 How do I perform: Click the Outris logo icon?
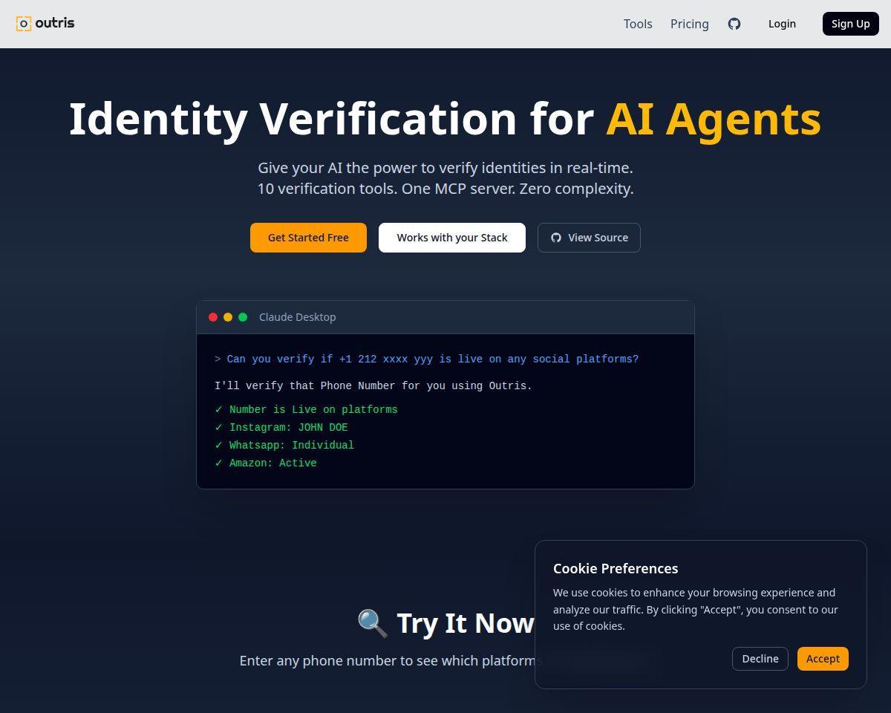click(24, 24)
